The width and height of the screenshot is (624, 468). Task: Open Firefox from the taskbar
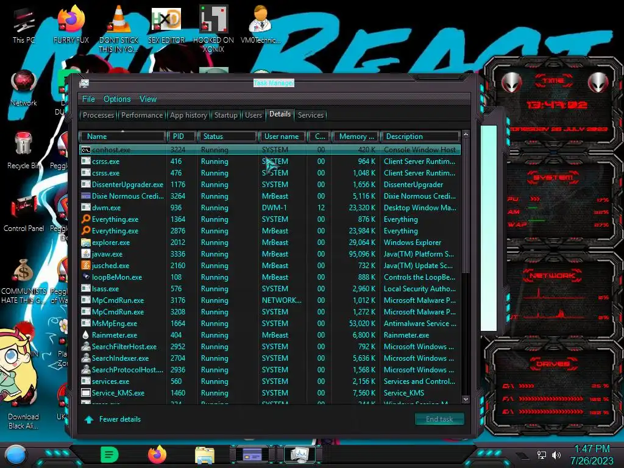(x=157, y=455)
